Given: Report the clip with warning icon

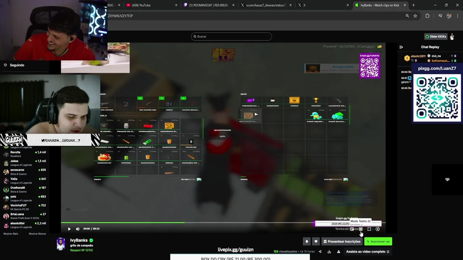Looking at the screenshot, I should pos(339,252).
